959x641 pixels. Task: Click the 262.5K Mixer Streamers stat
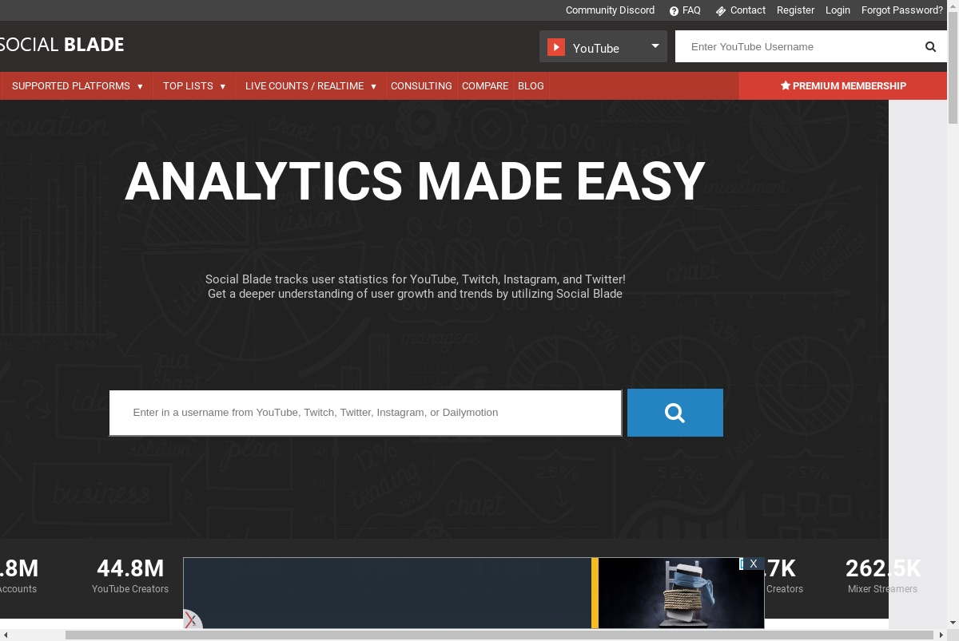[x=883, y=576]
